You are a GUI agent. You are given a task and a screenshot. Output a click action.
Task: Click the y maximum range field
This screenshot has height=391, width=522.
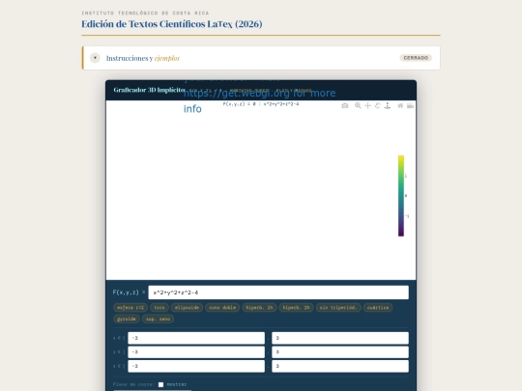340,351
